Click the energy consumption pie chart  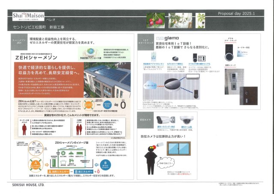(36, 149)
